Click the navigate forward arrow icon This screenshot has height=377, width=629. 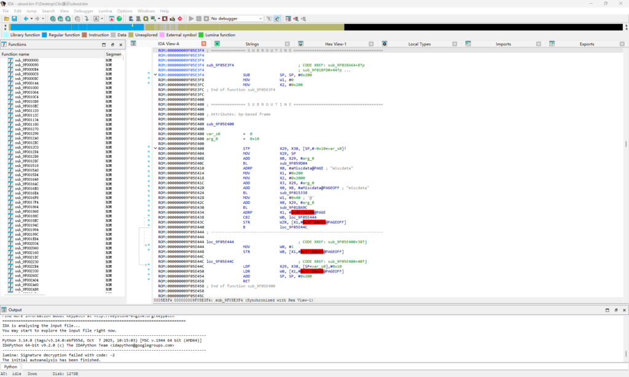point(37,18)
